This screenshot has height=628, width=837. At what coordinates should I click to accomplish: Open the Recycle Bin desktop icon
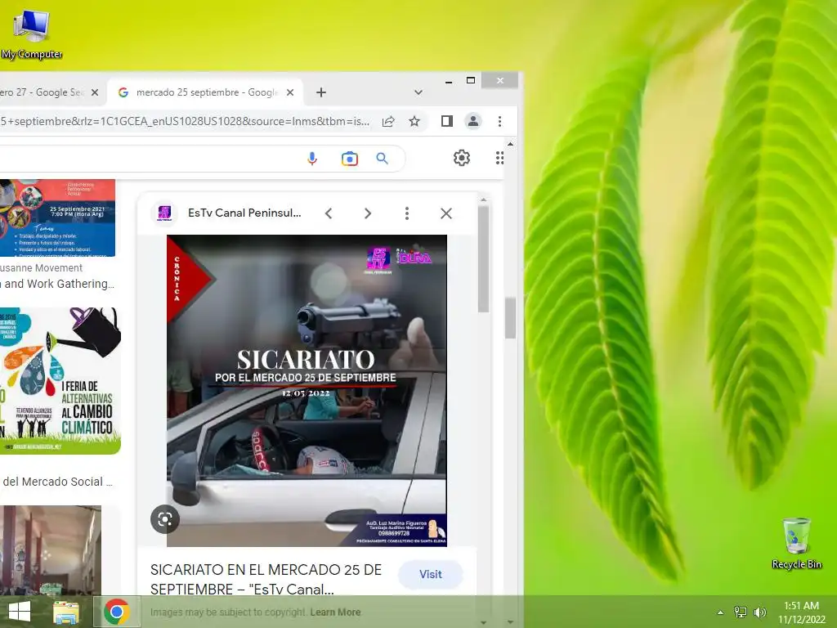coord(796,543)
